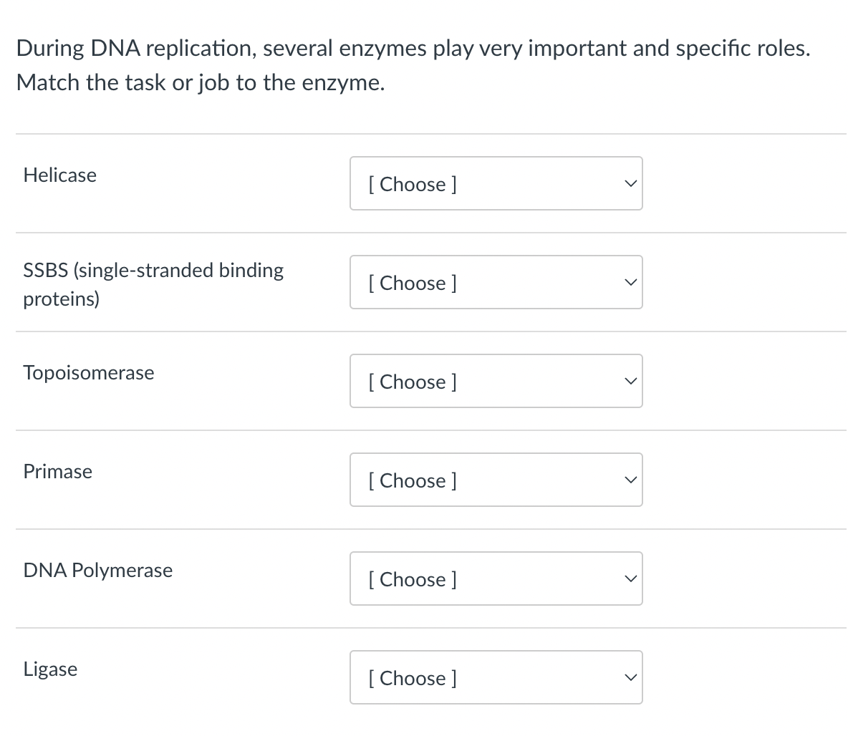Expand the DNA Polymerase Choose dropdown
Screen dimensions: 848x736
point(496,578)
